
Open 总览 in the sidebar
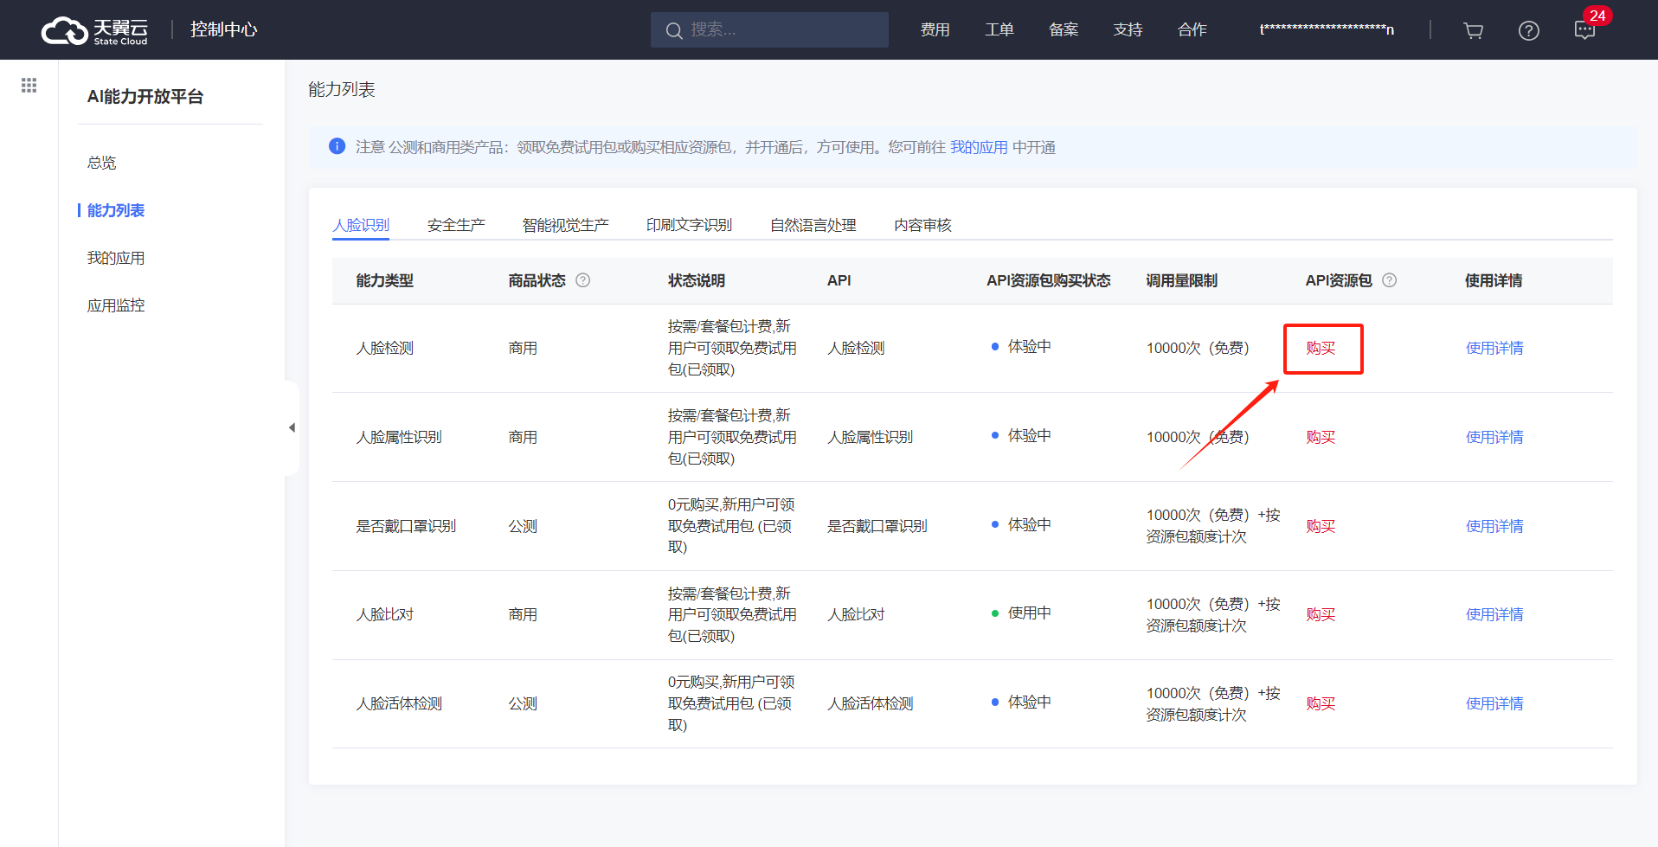pos(101,163)
